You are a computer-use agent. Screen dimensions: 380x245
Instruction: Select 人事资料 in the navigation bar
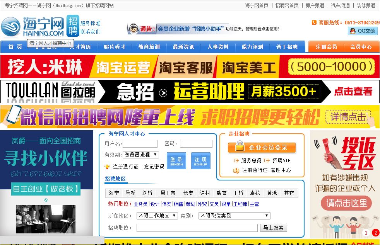[218, 47]
